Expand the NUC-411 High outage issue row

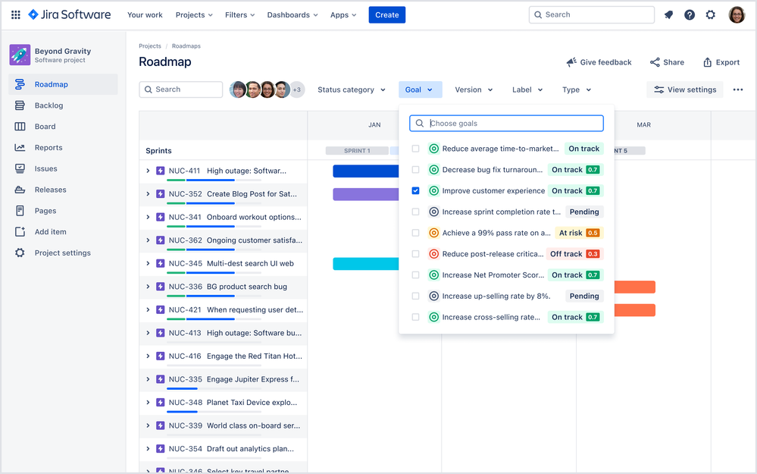pyautogui.click(x=149, y=171)
